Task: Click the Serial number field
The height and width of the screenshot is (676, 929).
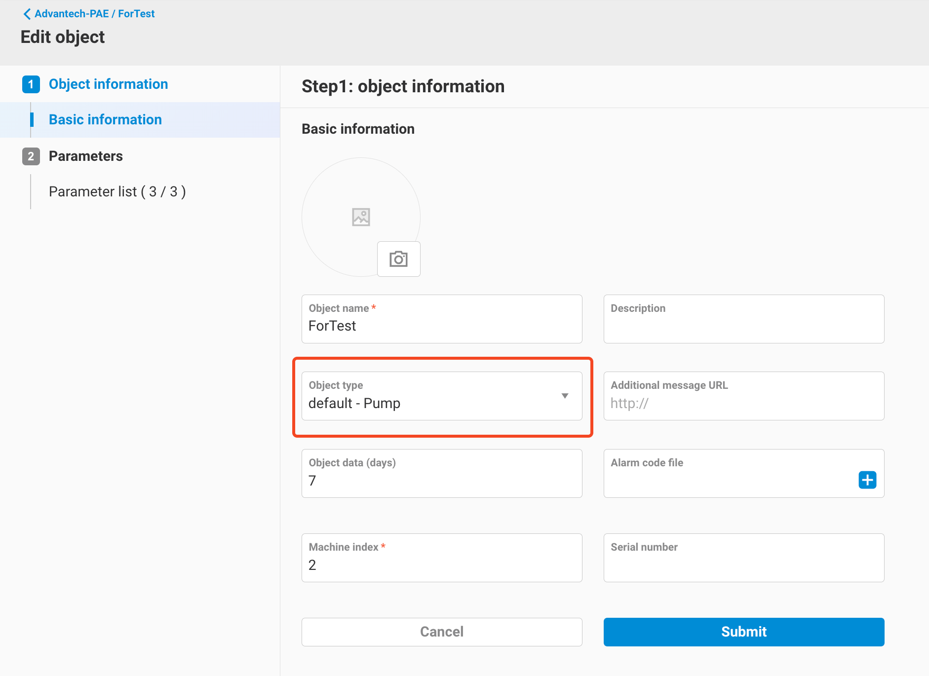Action: [x=743, y=564]
